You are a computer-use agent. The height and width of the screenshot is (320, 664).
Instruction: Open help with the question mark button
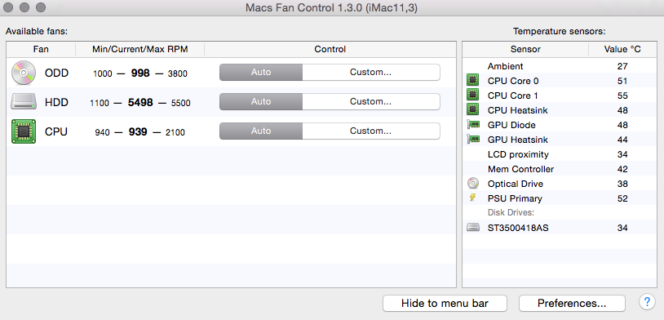pyautogui.click(x=647, y=302)
